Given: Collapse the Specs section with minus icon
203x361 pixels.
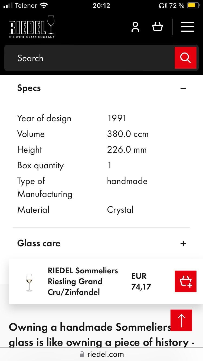Looking at the screenshot, I should [183, 88].
